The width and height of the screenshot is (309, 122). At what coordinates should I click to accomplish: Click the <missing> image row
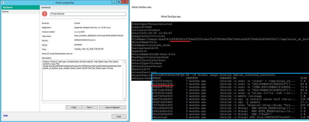click(x=230, y=117)
